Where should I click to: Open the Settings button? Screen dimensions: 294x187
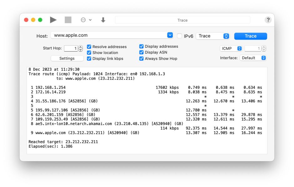coord(67,58)
